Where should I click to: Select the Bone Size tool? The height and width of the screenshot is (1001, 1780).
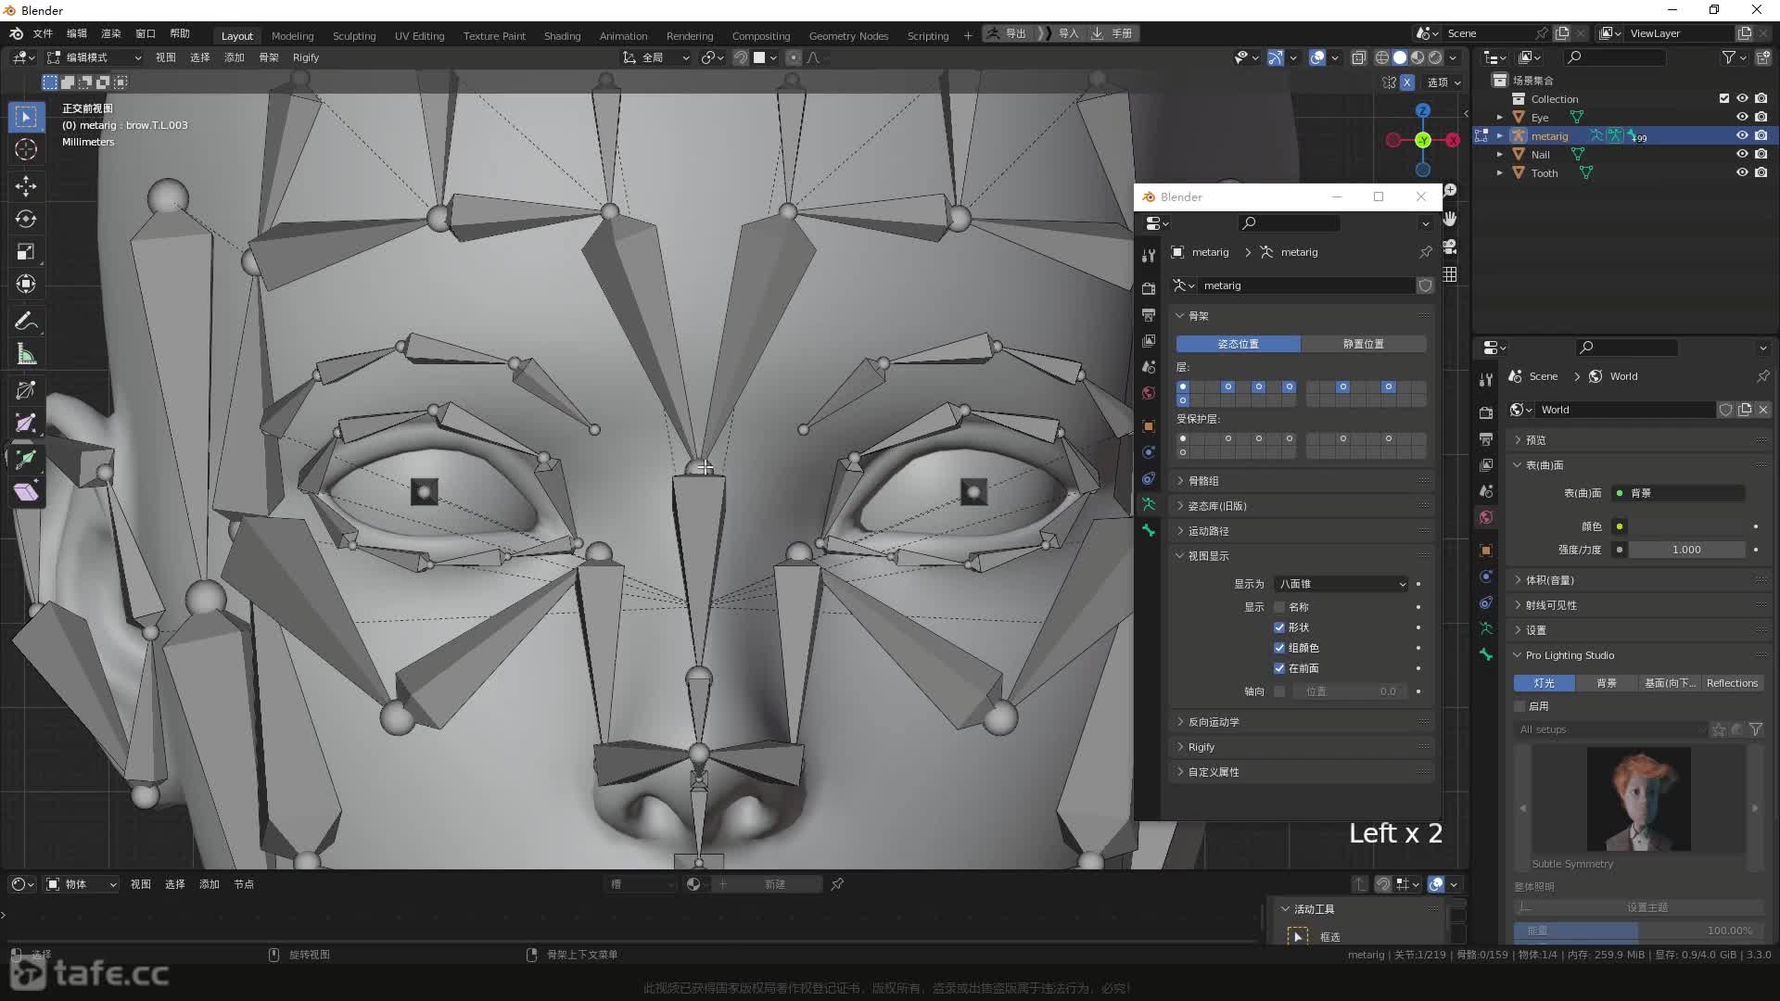(26, 424)
